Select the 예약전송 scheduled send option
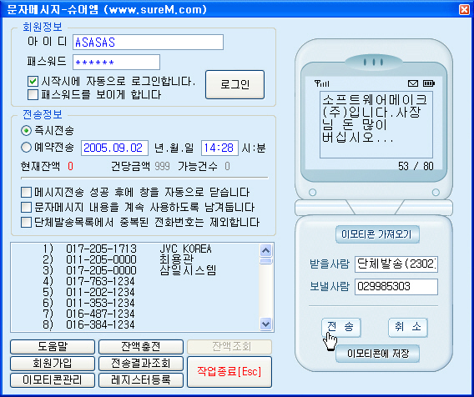474x397 pixels. 27,148
